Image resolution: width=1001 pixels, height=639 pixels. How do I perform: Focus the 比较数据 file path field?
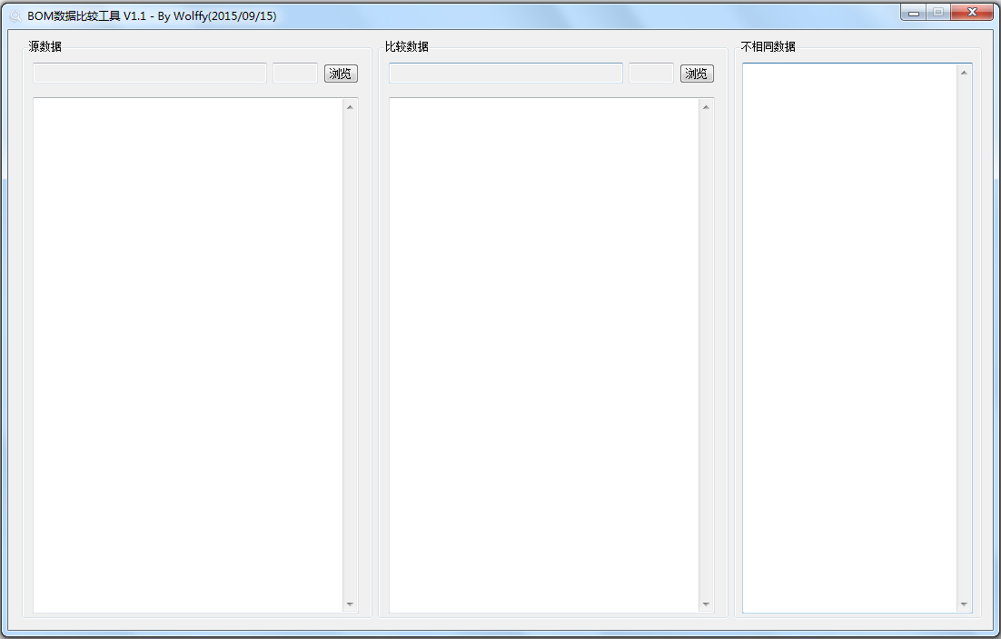tap(506, 74)
